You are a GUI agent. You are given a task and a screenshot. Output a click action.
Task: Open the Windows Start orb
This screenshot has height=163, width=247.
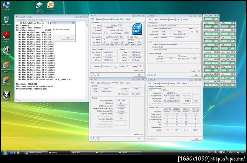tap(5, 152)
